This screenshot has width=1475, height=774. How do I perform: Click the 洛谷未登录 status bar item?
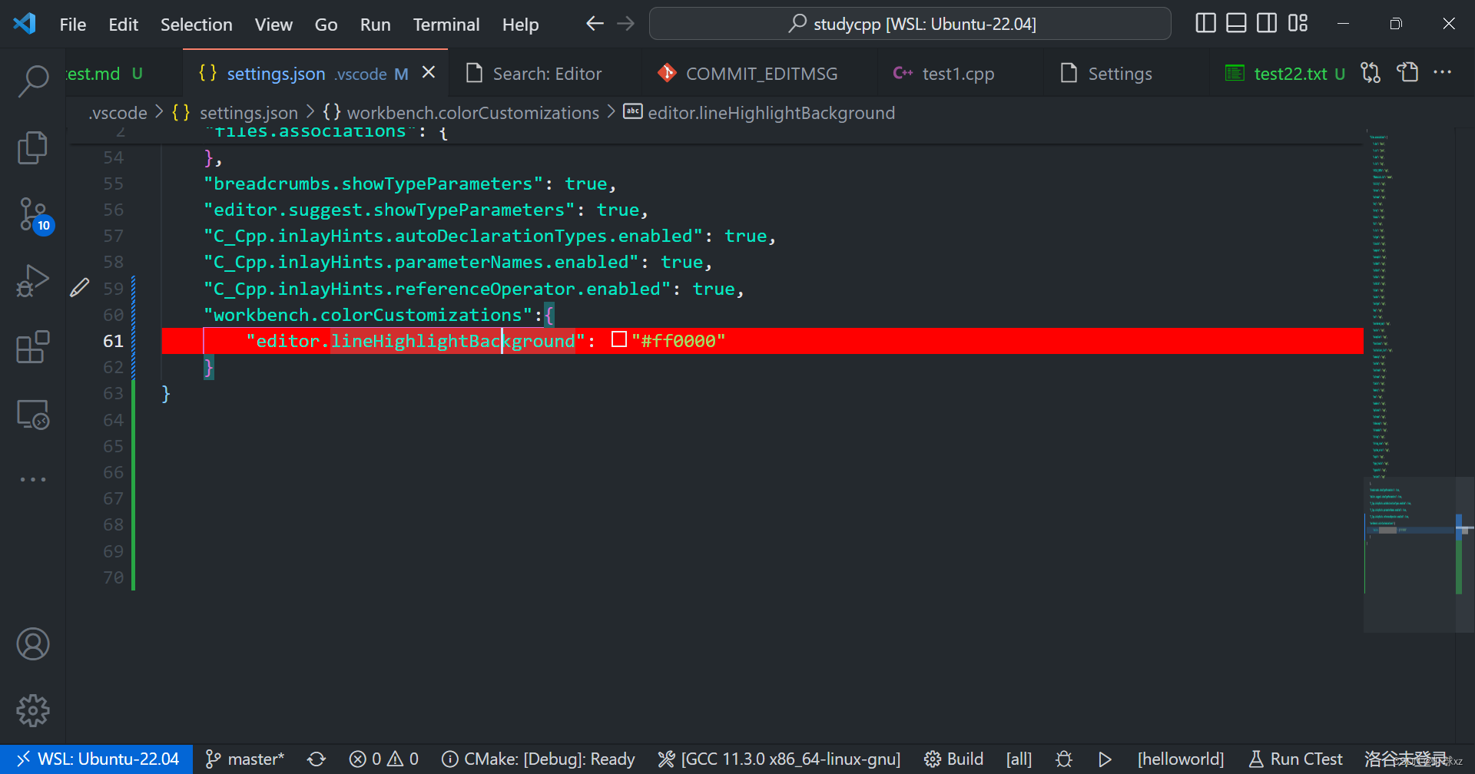(x=1406, y=759)
